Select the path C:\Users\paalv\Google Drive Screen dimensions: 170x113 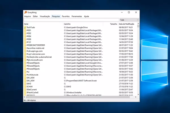point(76,27)
